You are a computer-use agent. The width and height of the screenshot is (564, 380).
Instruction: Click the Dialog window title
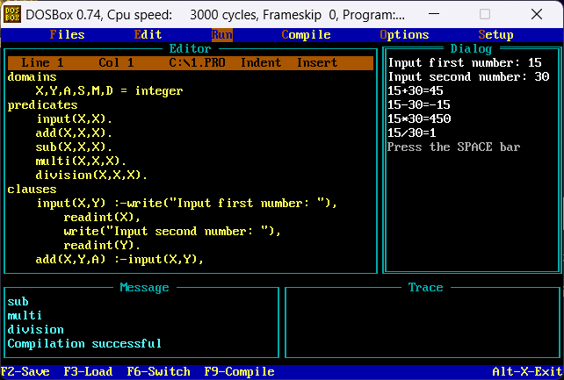click(x=471, y=48)
